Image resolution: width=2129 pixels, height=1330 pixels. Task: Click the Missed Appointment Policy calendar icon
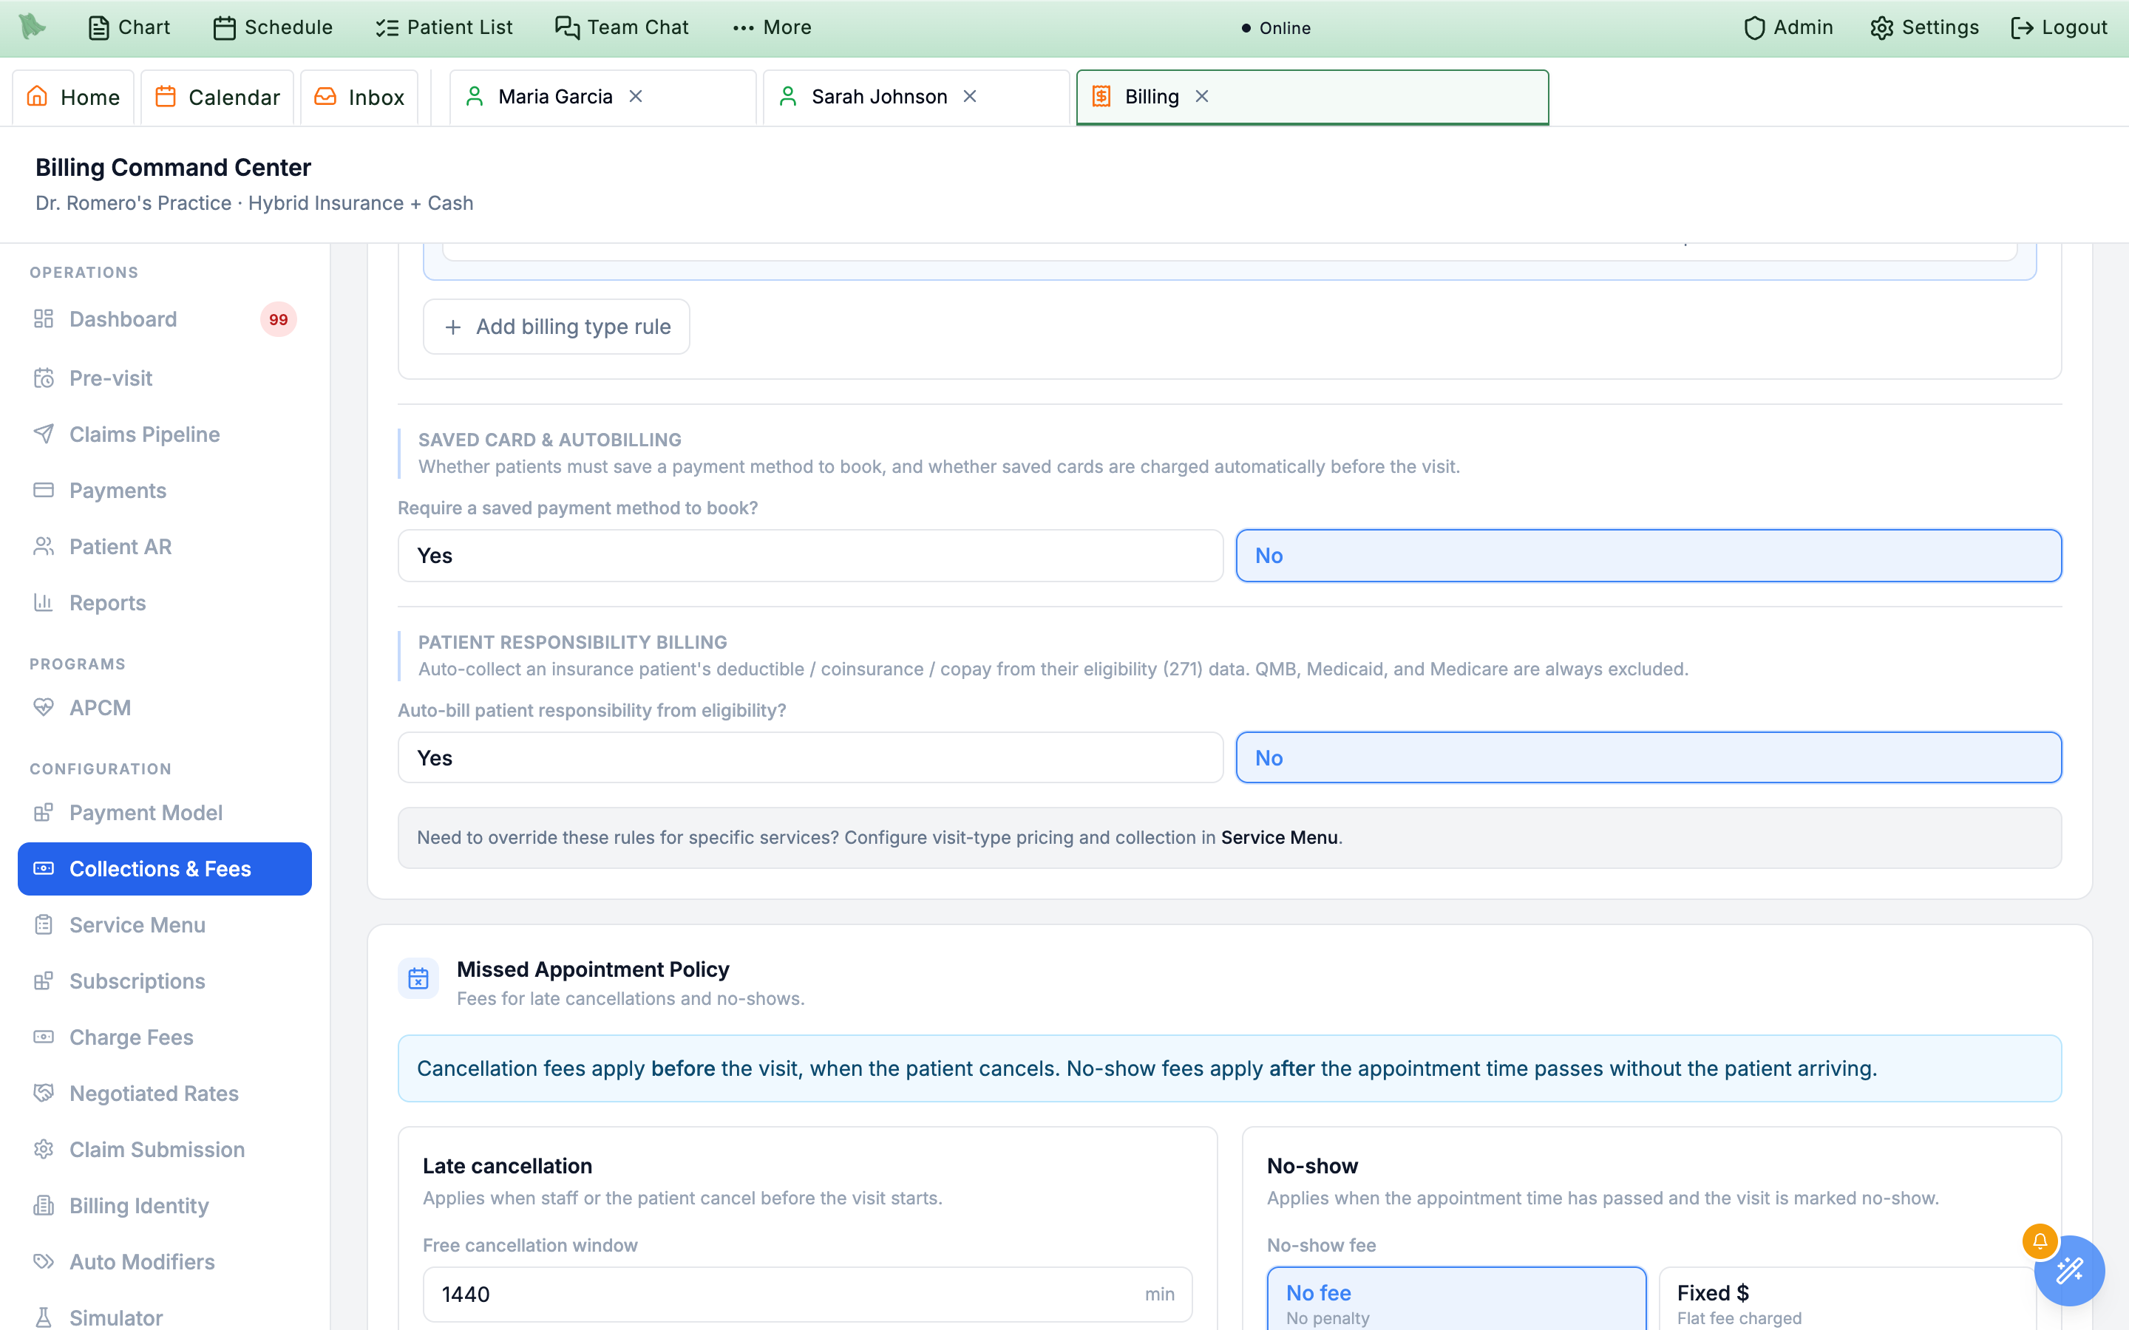pos(418,979)
